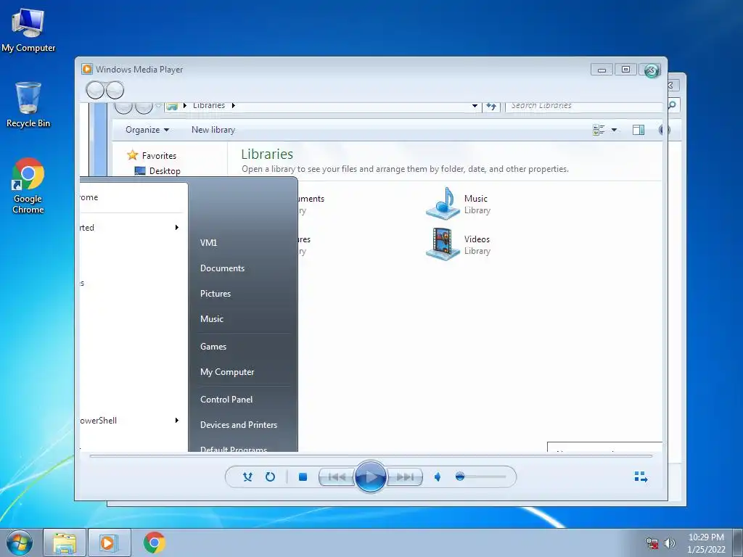
Task: Open the system volume tray icon
Action: pos(669,543)
